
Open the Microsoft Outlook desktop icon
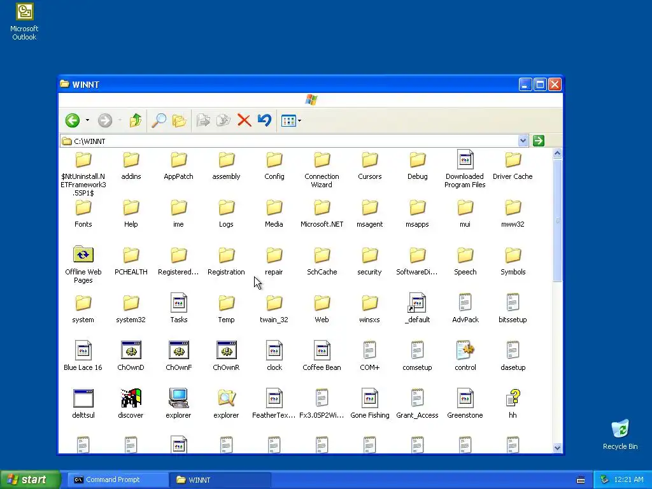24,22
